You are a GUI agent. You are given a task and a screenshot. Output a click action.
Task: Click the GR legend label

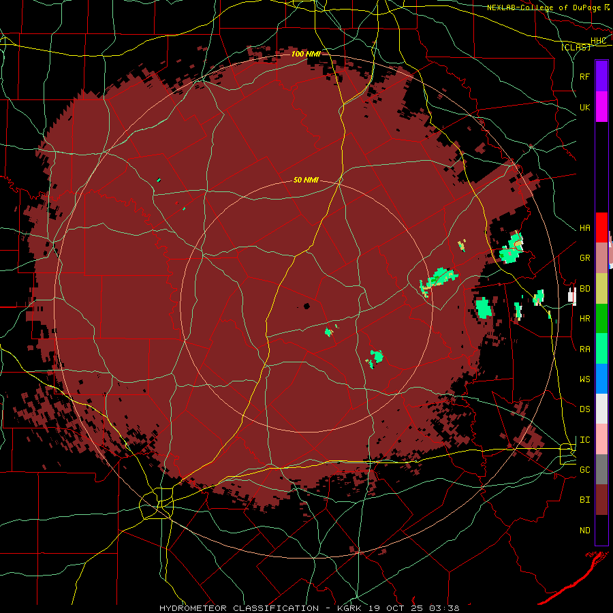click(x=584, y=258)
